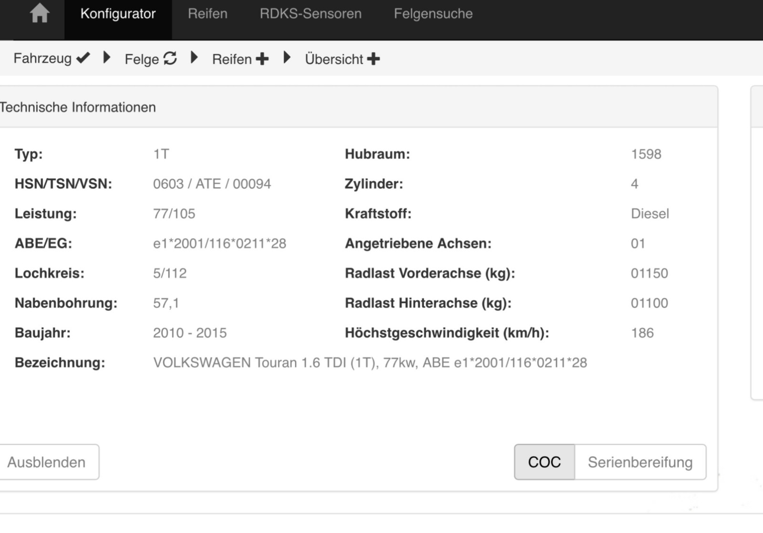Click the arrow between Fahrzeug and Felge
This screenshot has width=763, height=533.
click(x=107, y=58)
